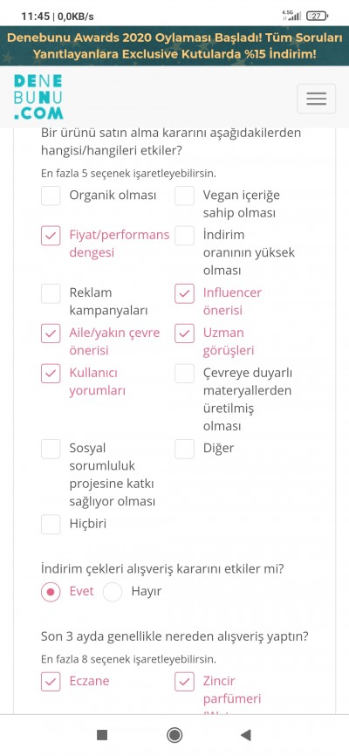Tap the Android recents square
The width and height of the screenshot is (349, 756).
click(x=102, y=735)
